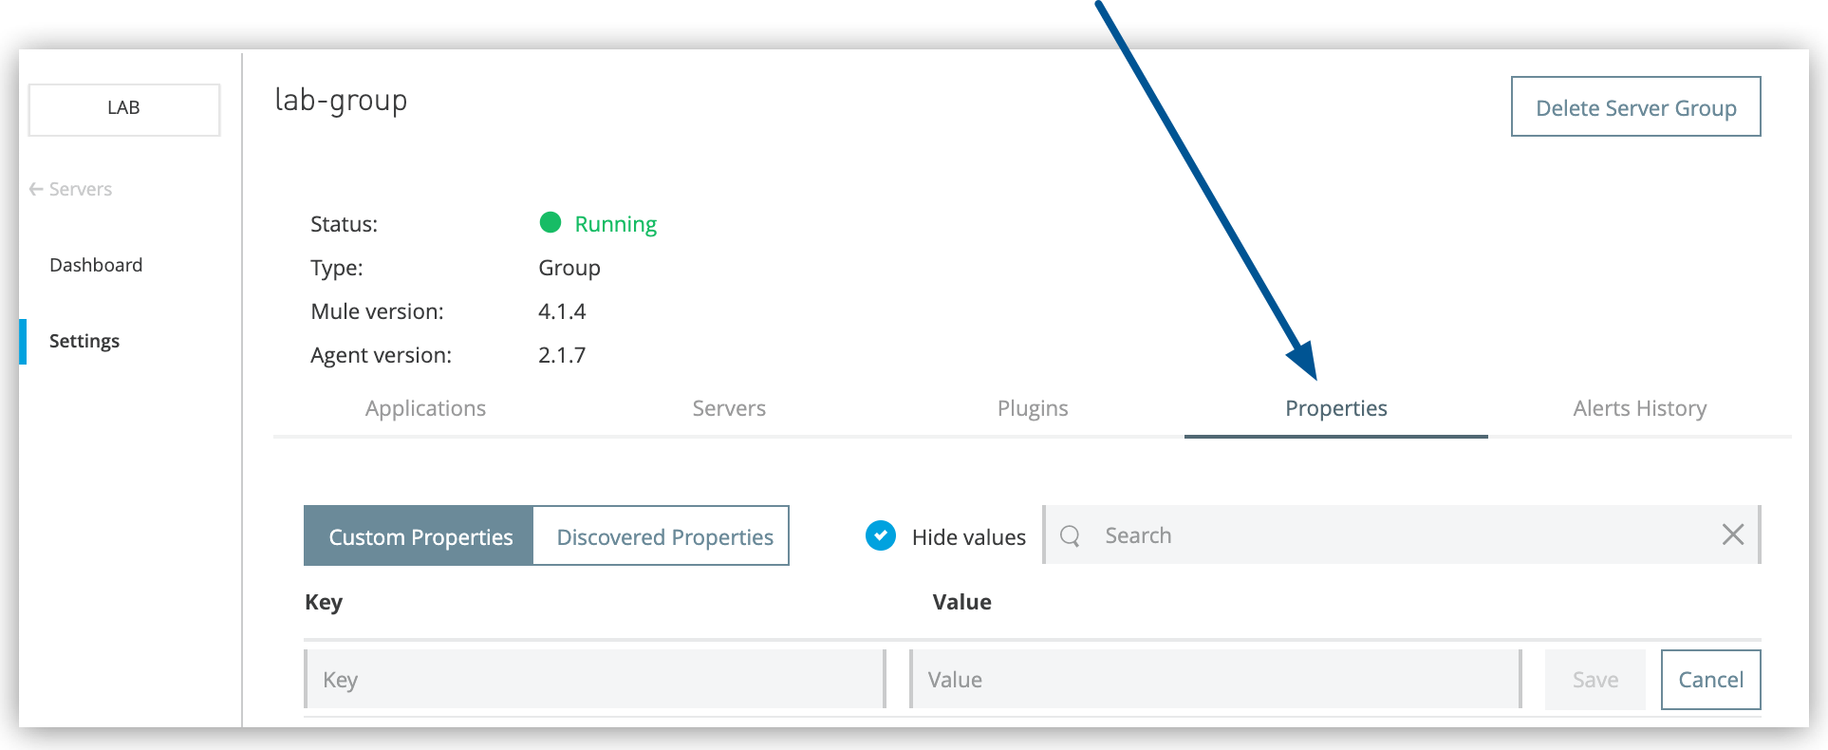Click the search magnifier icon
The image size is (1828, 750).
click(x=1071, y=534)
